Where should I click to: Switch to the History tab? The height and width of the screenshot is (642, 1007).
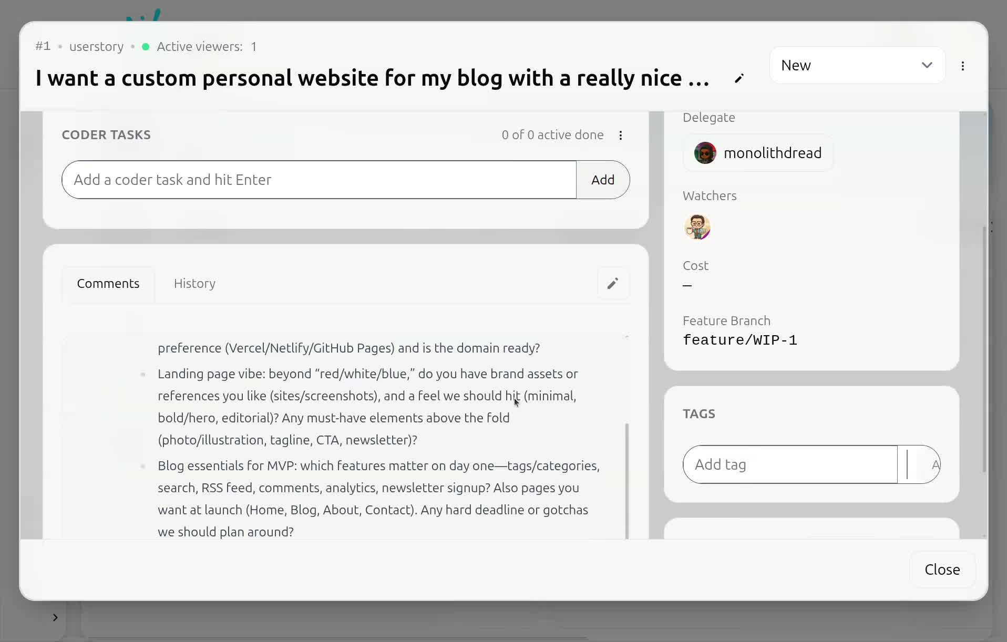(194, 283)
